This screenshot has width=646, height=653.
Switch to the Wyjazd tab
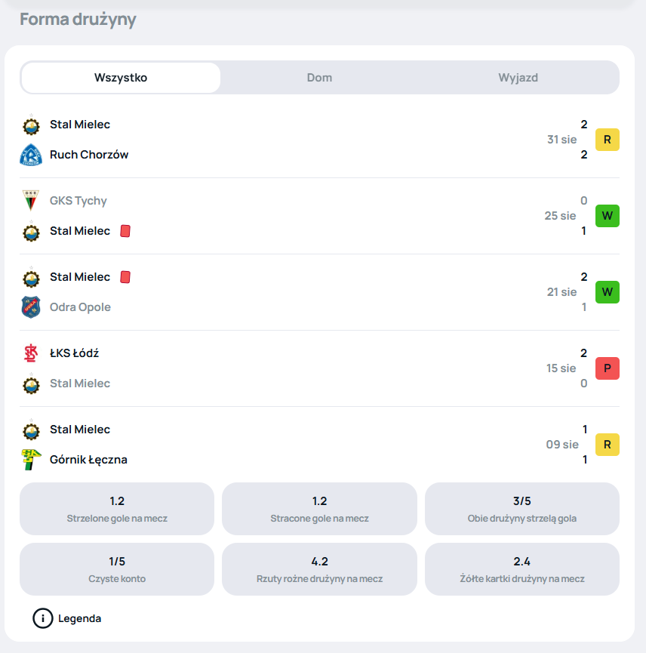pyautogui.click(x=518, y=78)
